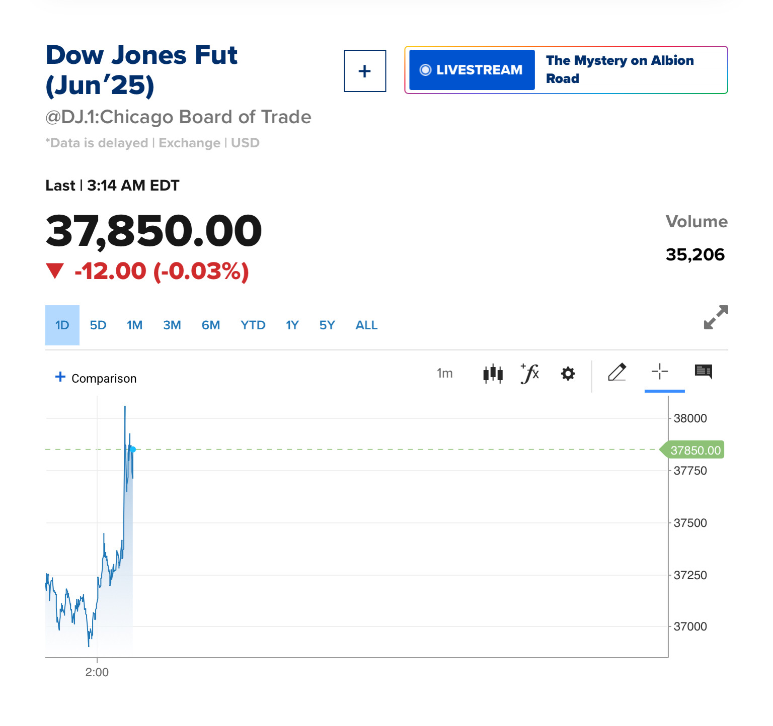This screenshot has width=773, height=726.
Task: Open the chart comments/events icon
Action: [703, 372]
